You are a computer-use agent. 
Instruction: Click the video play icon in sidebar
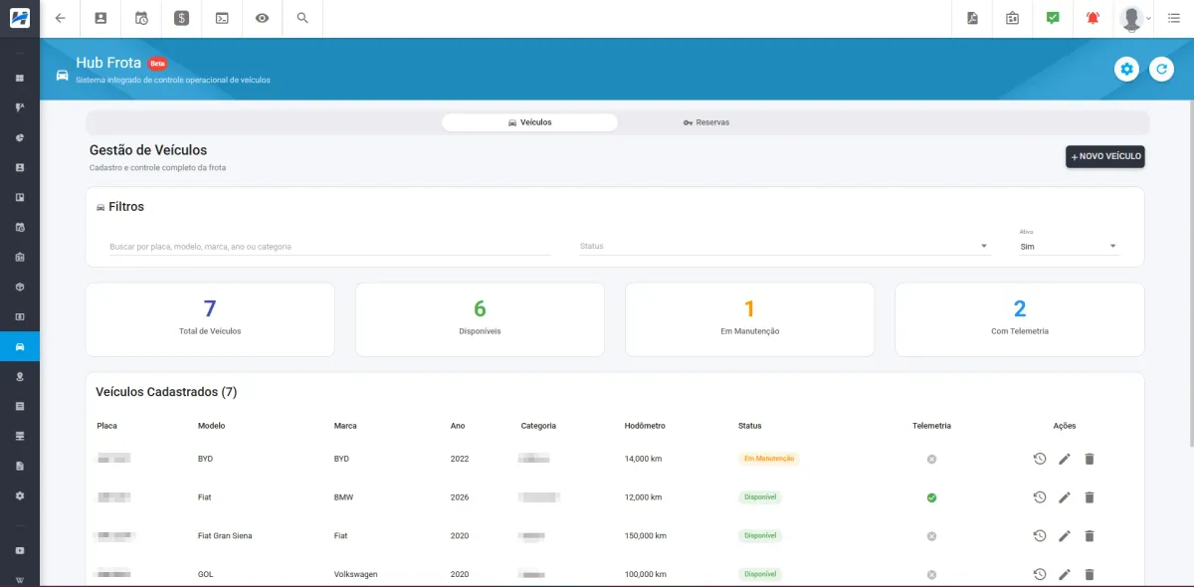[20, 550]
